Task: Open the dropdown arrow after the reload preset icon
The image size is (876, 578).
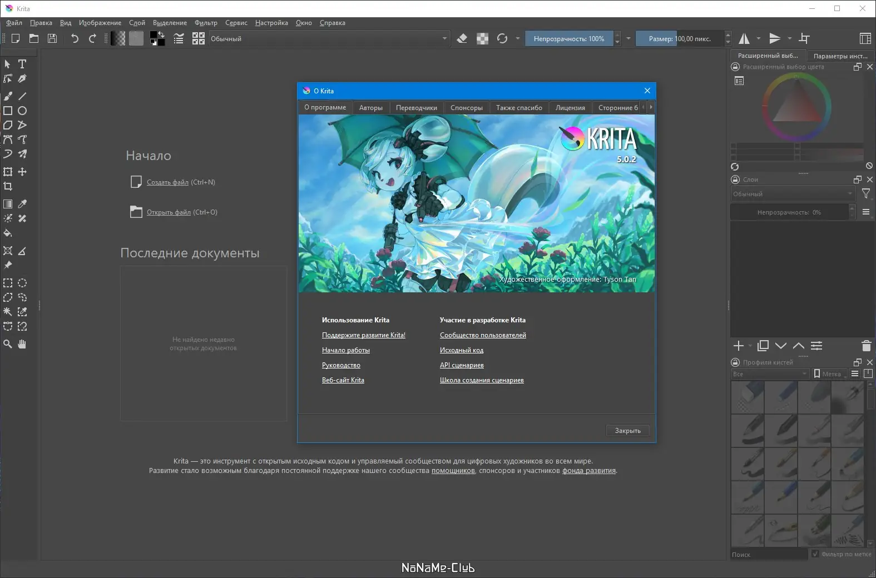Action: click(x=518, y=38)
